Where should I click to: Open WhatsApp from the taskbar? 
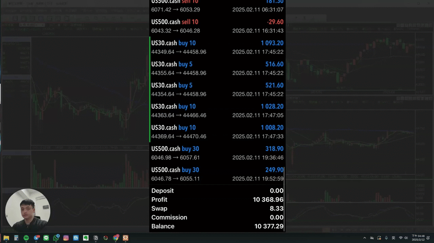(x=56, y=238)
